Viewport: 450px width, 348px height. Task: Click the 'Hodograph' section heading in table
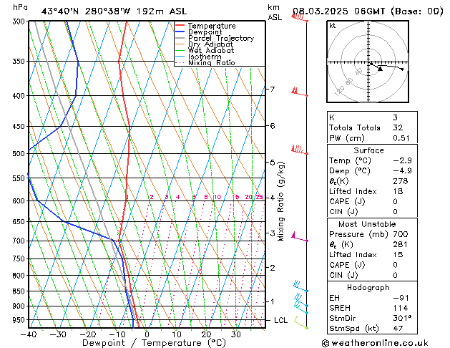tap(368, 287)
